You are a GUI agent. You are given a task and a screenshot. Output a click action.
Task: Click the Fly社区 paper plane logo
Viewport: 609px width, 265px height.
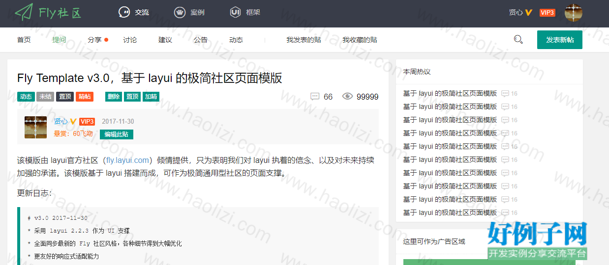point(47,12)
